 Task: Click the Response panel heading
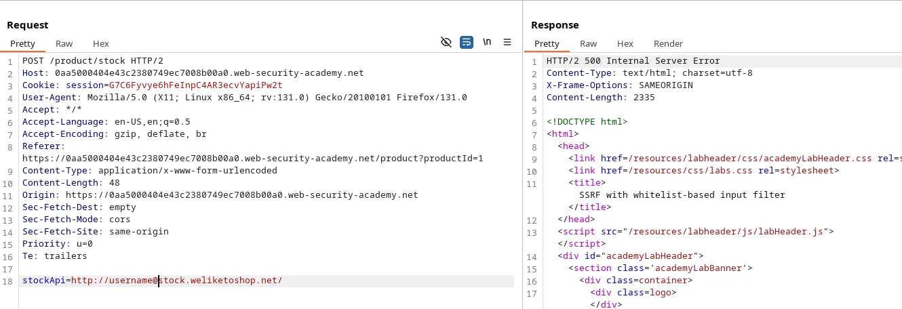[555, 25]
